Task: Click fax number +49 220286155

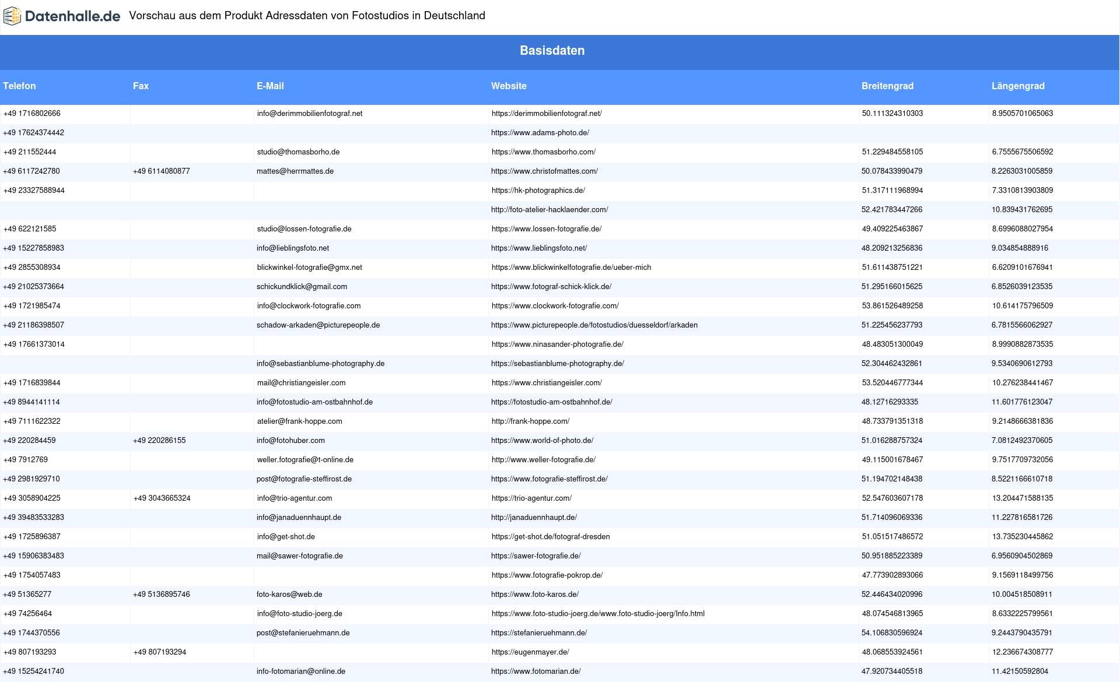Action: (x=159, y=441)
